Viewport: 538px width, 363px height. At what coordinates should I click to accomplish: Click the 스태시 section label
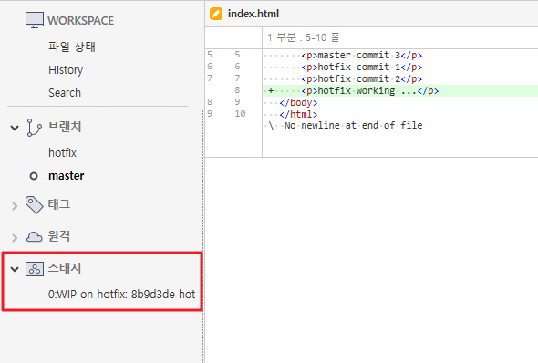point(65,268)
